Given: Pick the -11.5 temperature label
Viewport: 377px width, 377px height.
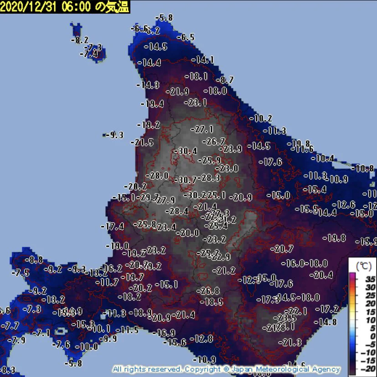Looking at the screenshot, I should coord(127,330).
